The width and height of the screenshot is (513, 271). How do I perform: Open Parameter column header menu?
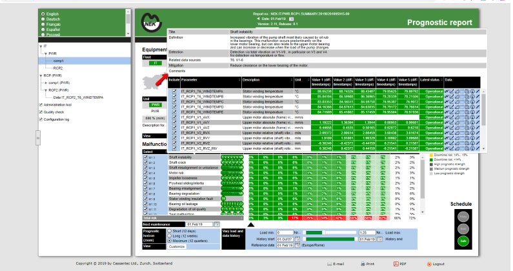[x=239, y=80]
